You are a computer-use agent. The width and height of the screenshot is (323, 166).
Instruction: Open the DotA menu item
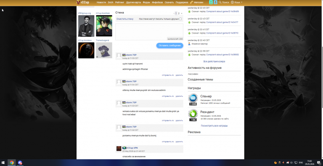point(111,2)
